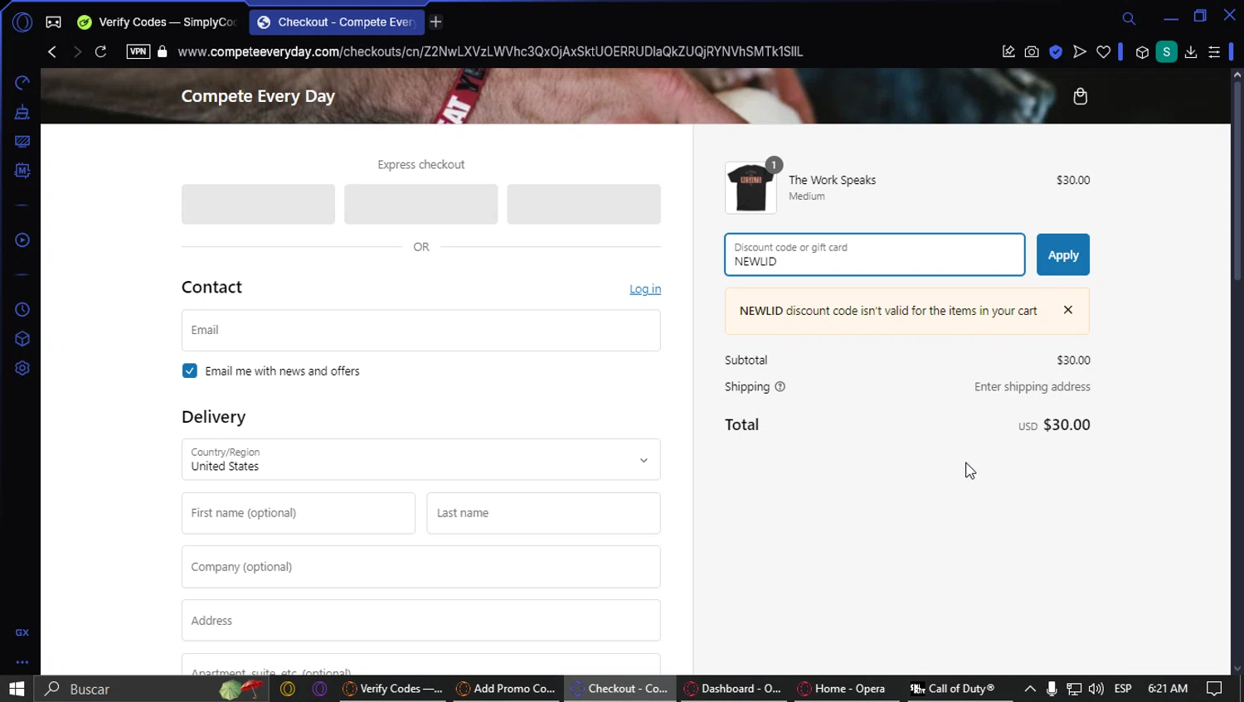
Task: Open the sidebar monitor panel icon
Action: pos(22,142)
